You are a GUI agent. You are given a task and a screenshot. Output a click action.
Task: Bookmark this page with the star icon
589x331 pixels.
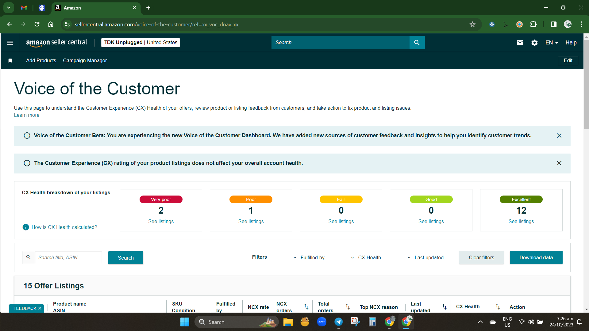(x=472, y=24)
